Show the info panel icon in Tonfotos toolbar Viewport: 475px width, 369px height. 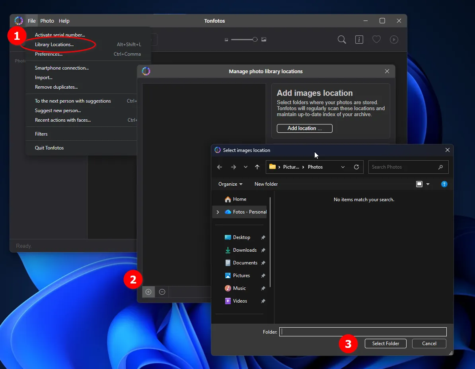tap(359, 39)
